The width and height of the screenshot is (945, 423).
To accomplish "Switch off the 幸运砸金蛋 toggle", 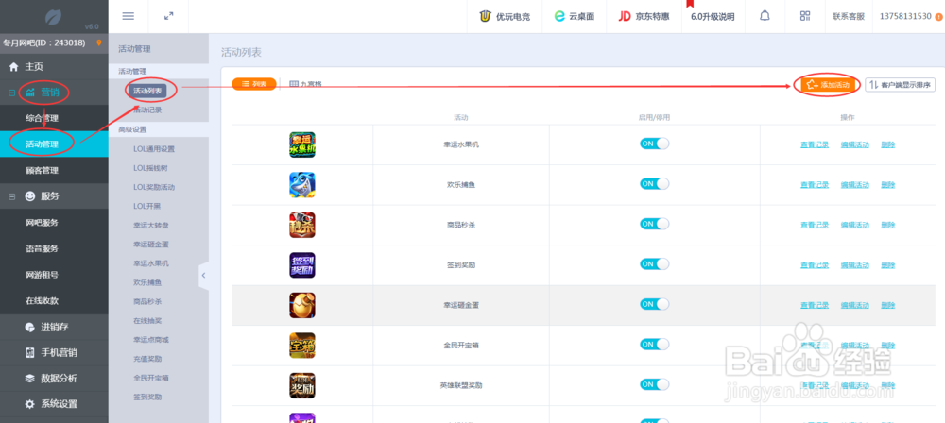I will click(655, 304).
